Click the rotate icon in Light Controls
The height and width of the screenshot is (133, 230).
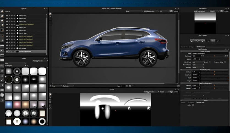(x=208, y=41)
